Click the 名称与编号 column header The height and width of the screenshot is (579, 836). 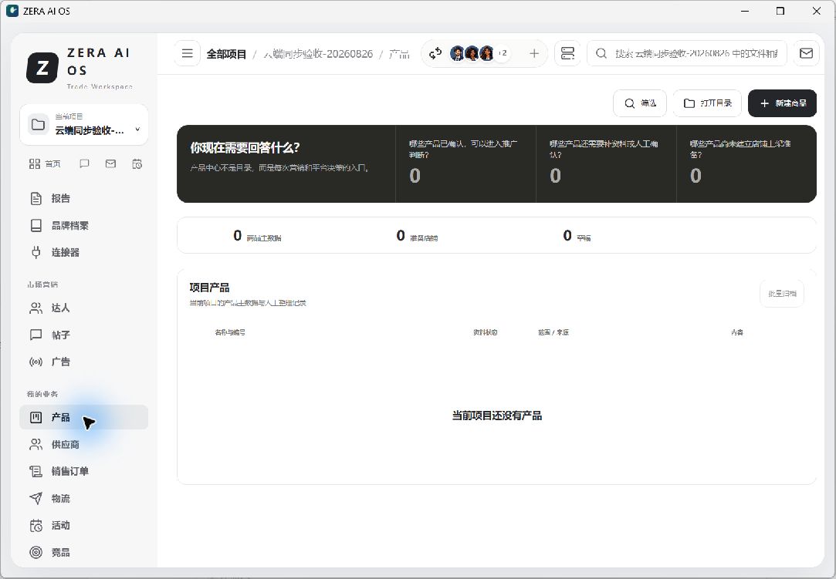(230, 332)
